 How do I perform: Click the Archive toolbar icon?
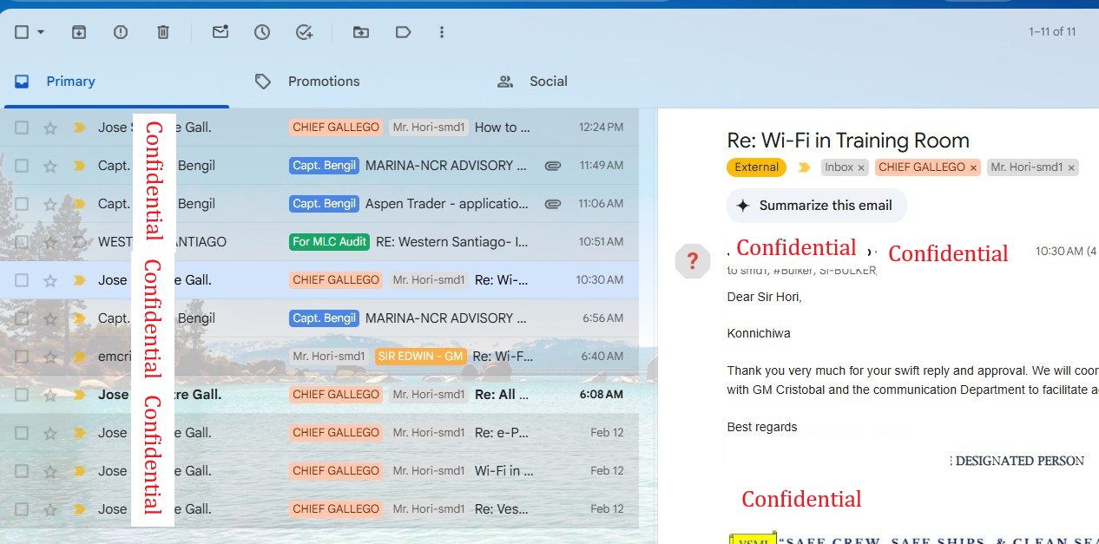coord(78,32)
